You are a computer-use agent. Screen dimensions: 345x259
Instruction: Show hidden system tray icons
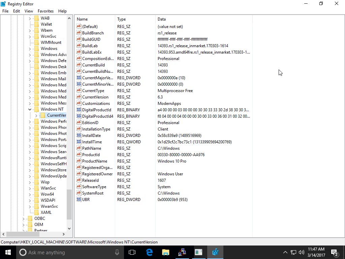285,252
